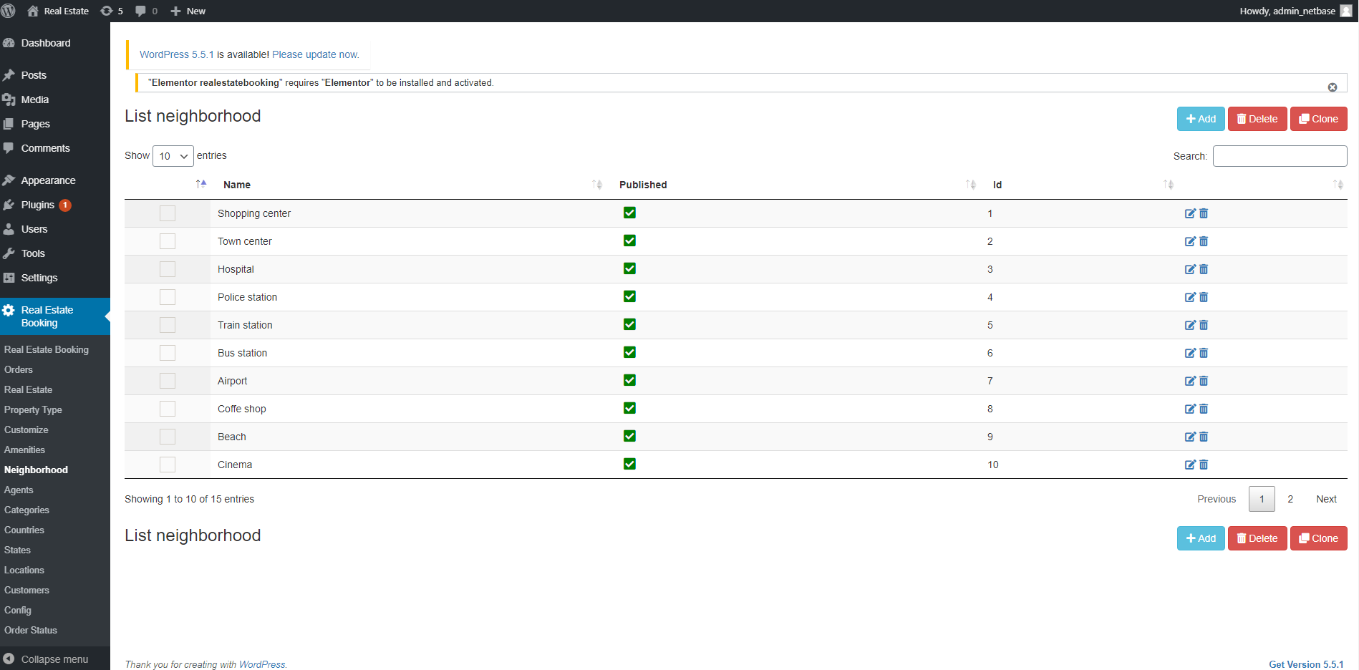Open the comments bubble icon in admin bar
Screen dimensions: 1359x670
[145, 11]
